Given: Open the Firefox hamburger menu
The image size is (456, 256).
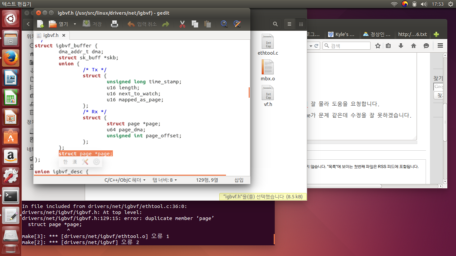Looking at the screenshot, I should pos(440,46).
